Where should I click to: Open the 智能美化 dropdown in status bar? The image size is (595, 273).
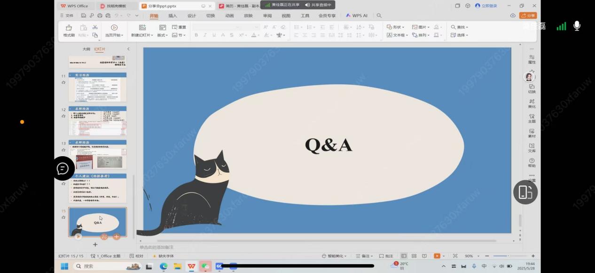click(x=336, y=256)
